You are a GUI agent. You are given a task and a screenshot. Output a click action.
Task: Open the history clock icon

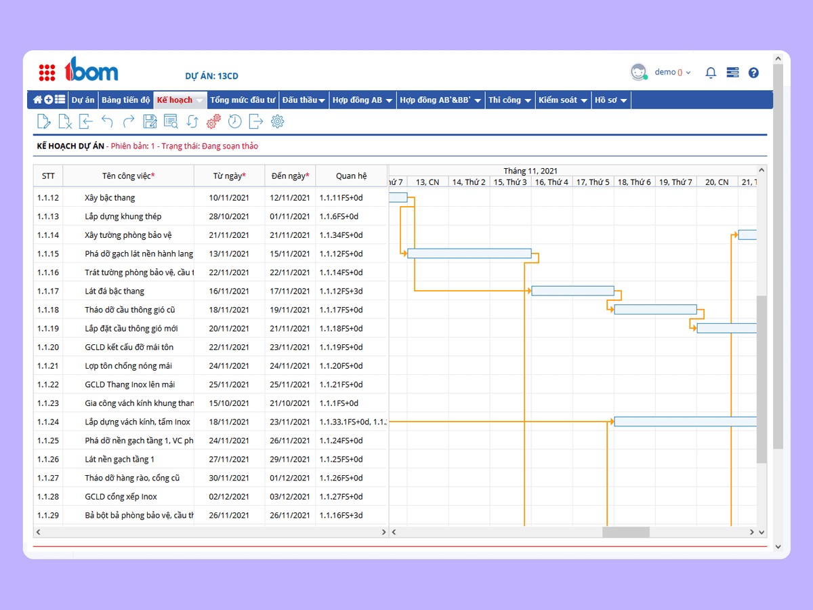tap(234, 121)
